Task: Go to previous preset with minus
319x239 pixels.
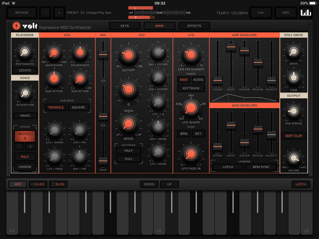Action: coord(45,12)
